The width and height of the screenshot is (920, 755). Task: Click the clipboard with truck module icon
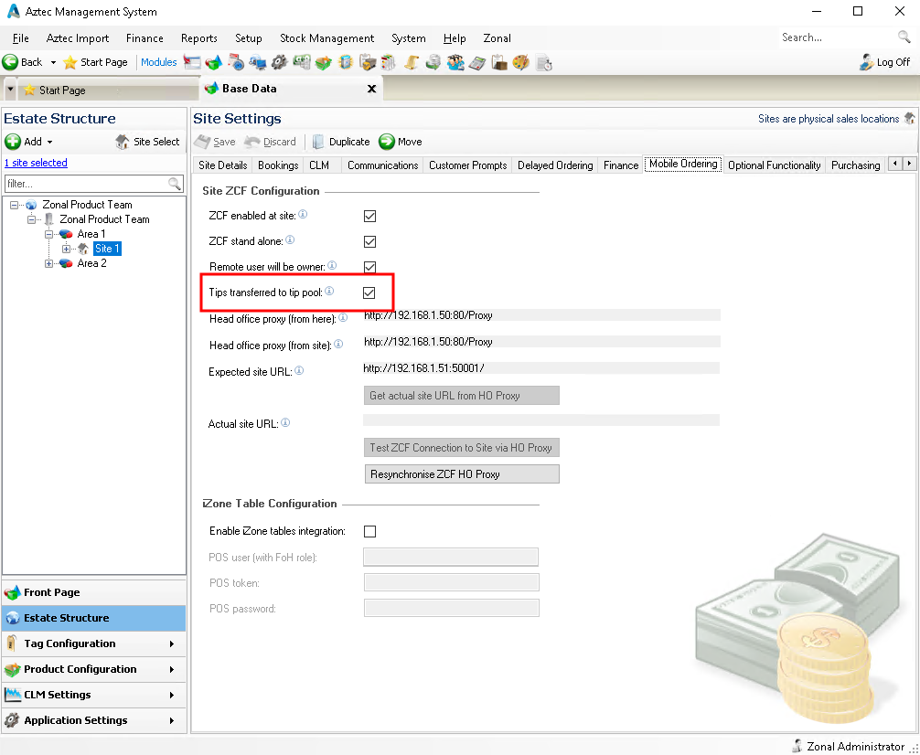coord(368,62)
